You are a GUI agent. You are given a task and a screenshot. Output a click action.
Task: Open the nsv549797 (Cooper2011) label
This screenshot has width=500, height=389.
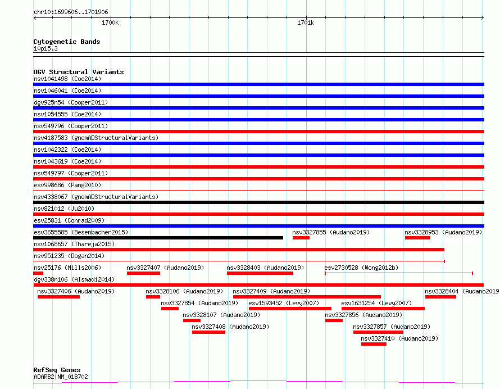point(71,173)
